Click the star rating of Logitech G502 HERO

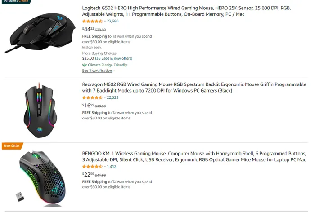click(x=92, y=21)
